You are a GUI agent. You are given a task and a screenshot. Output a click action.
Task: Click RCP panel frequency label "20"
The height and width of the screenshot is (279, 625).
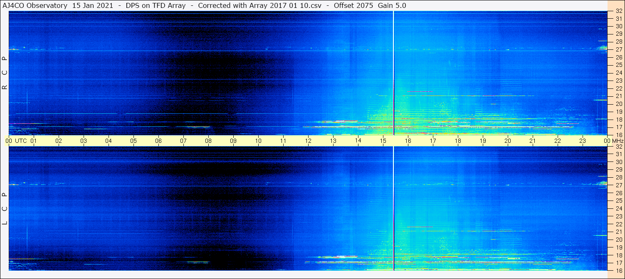coord(619,103)
